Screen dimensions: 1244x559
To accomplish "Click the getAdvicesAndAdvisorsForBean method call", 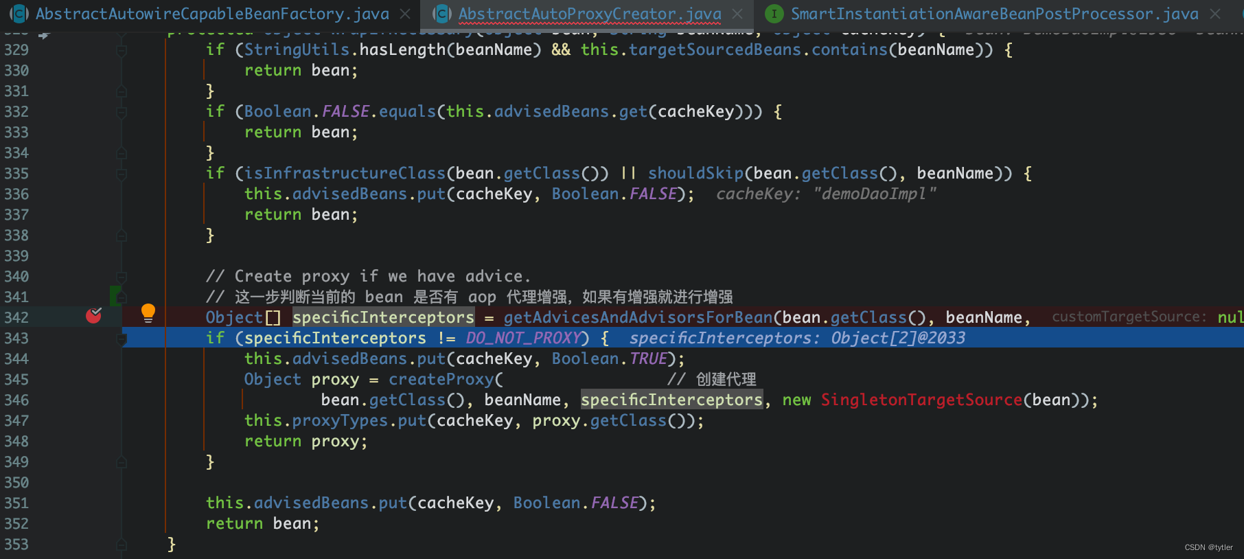I will click(638, 317).
